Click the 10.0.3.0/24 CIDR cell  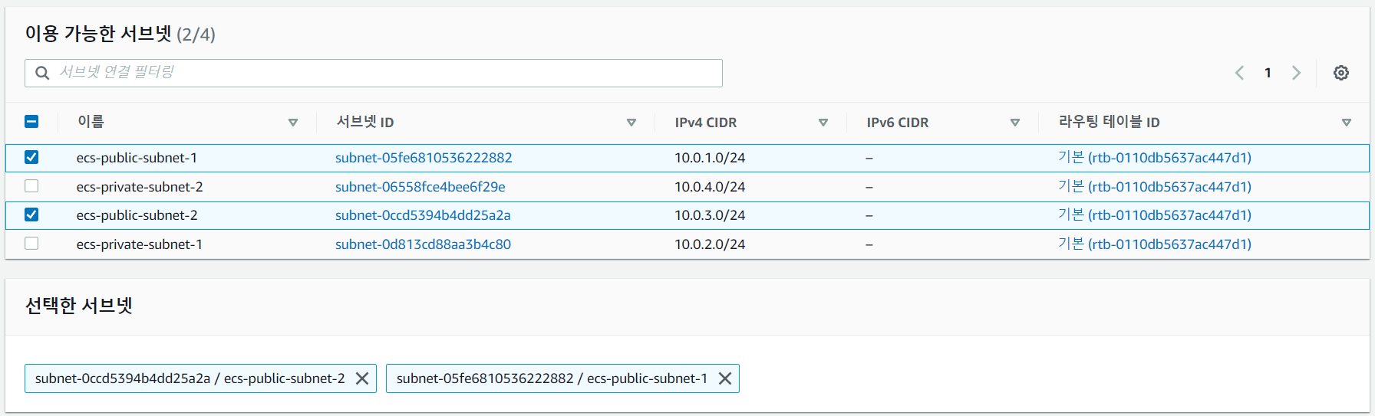710,215
